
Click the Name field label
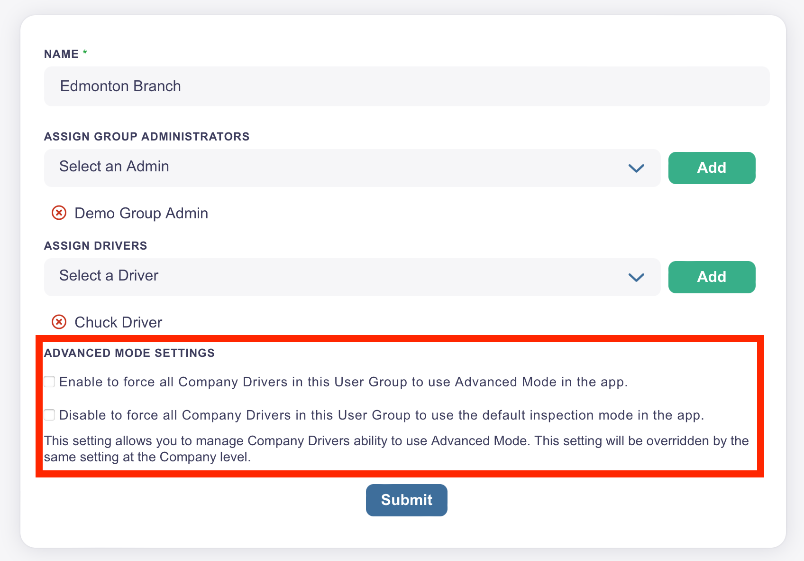pos(61,54)
